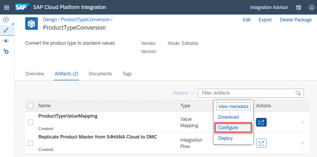317x157 pixels.
Task: Open the Monitor eye icon in sidebar
Action: click(6, 41)
